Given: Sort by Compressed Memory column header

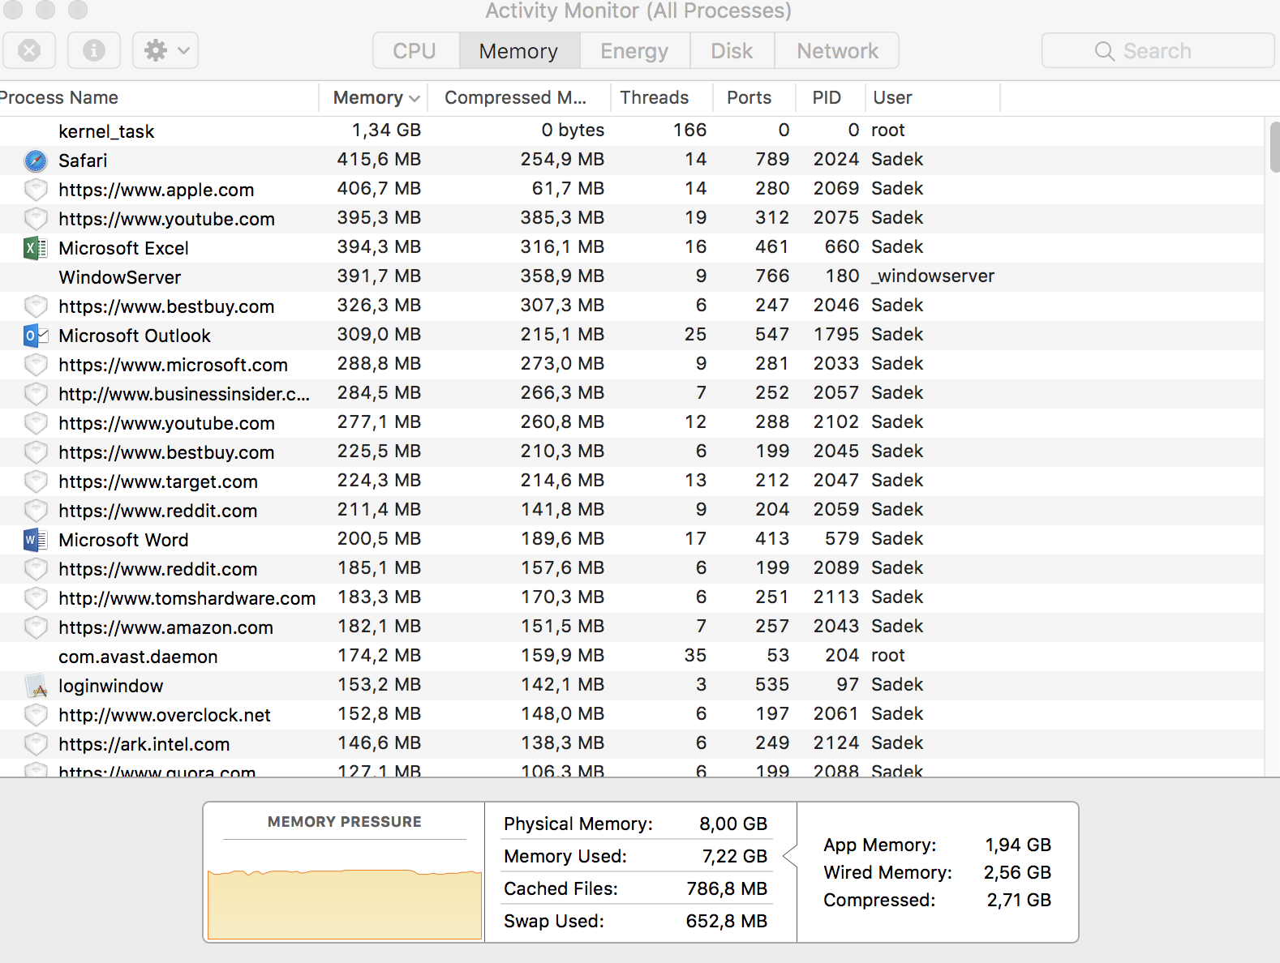Looking at the screenshot, I should tap(519, 98).
